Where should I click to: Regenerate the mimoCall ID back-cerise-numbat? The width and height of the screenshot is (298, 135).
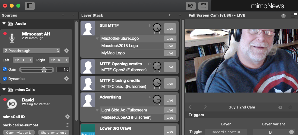pyautogui.click(x=67, y=125)
